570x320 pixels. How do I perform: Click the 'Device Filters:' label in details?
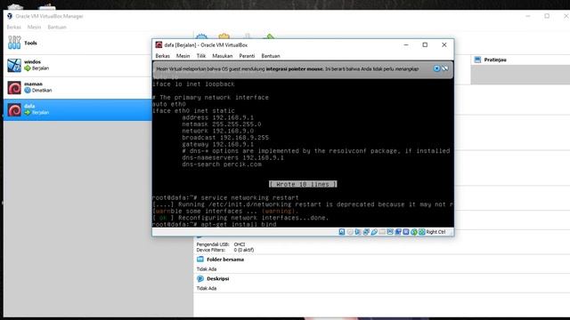click(211, 250)
